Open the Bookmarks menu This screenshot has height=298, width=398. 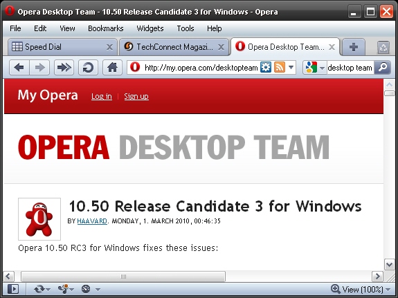click(106, 28)
